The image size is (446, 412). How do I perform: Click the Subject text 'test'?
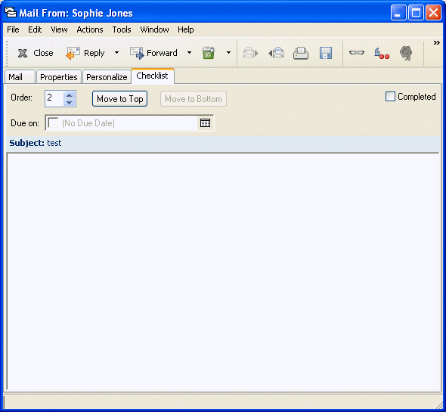(54, 143)
